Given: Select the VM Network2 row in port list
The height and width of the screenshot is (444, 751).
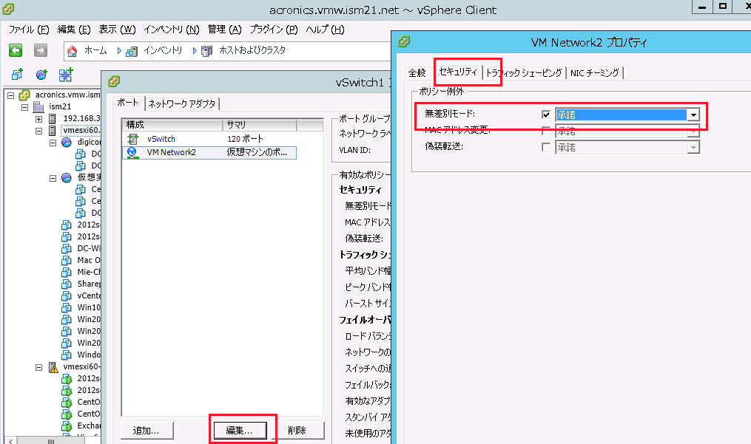Looking at the screenshot, I should 209,153.
